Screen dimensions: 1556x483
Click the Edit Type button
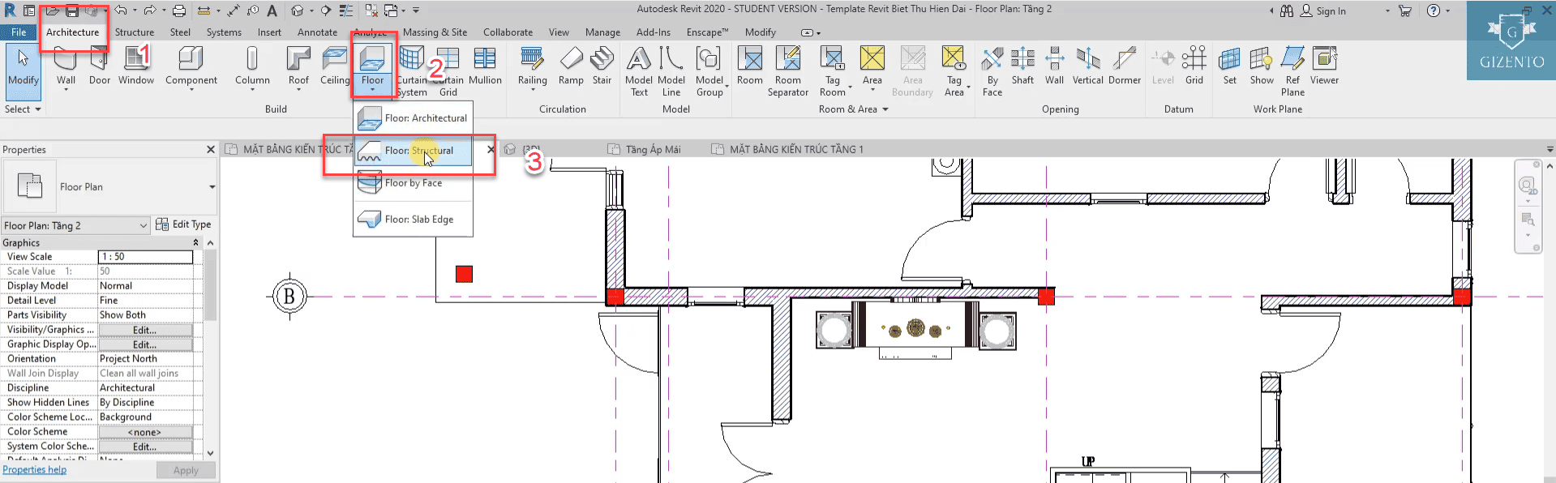pyautogui.click(x=183, y=224)
